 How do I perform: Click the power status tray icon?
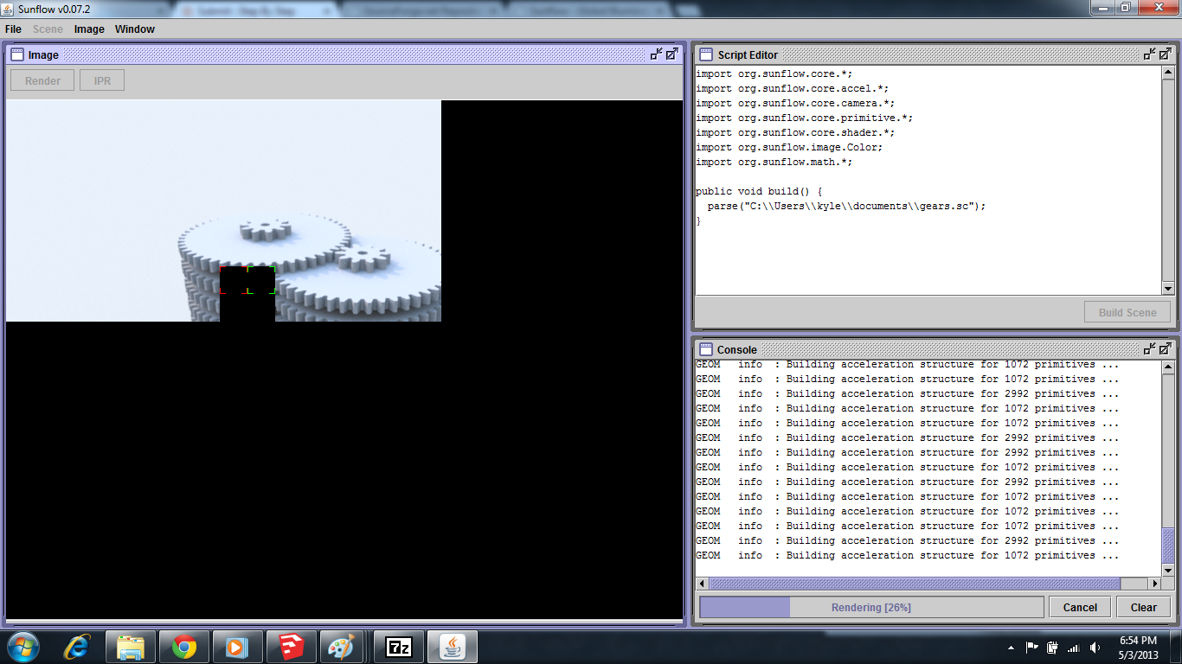(x=1053, y=647)
